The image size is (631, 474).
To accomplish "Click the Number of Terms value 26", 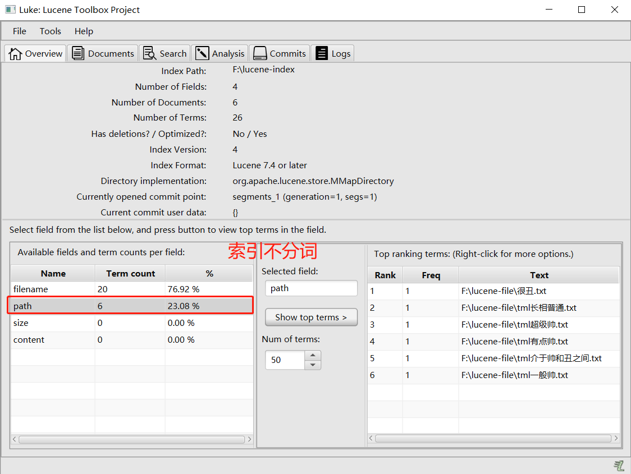I will 237,118.
